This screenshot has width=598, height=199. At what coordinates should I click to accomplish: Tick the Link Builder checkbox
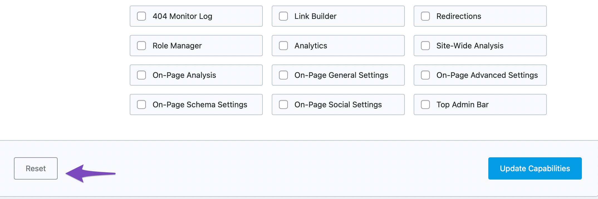pyautogui.click(x=283, y=16)
